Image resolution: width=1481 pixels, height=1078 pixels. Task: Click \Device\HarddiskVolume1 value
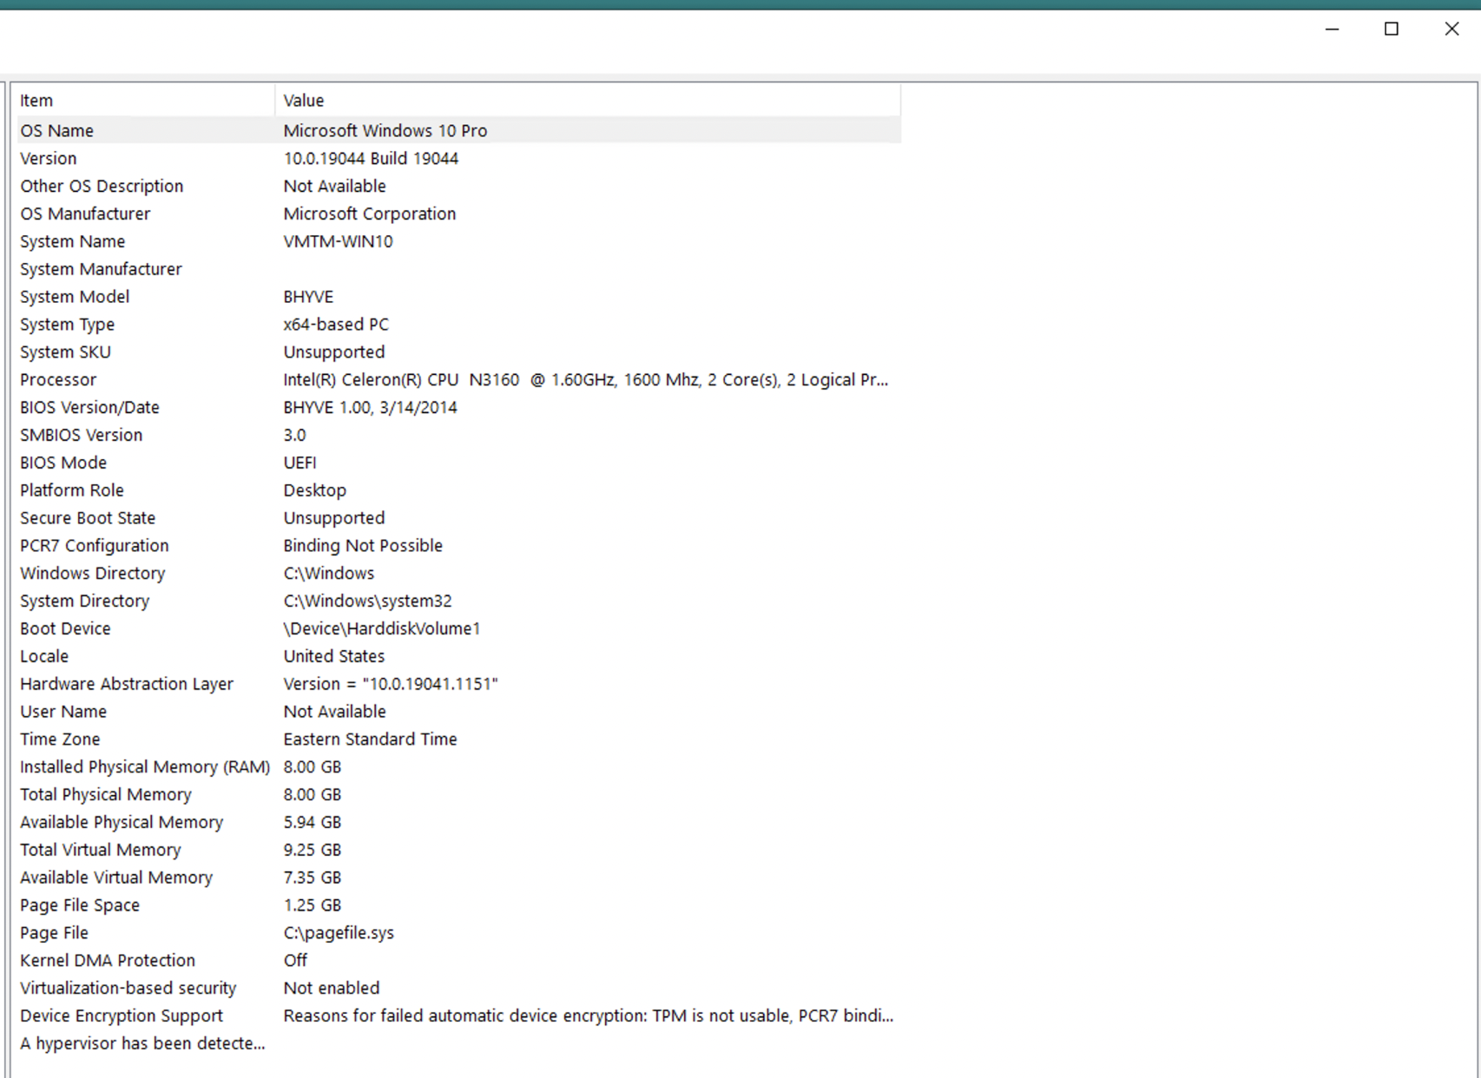tap(382, 629)
